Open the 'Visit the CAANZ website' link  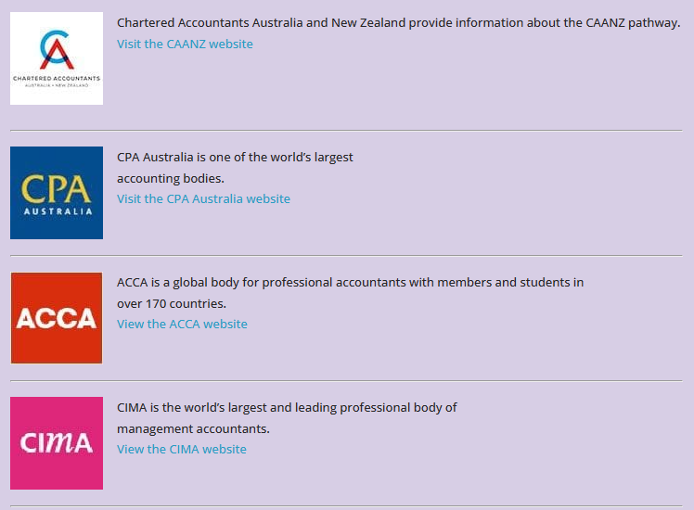click(x=185, y=44)
